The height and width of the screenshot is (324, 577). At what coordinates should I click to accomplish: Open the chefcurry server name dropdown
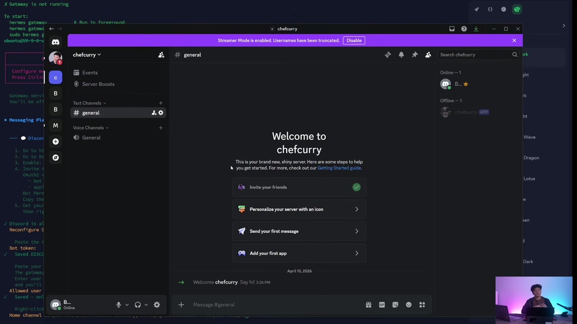click(87, 55)
